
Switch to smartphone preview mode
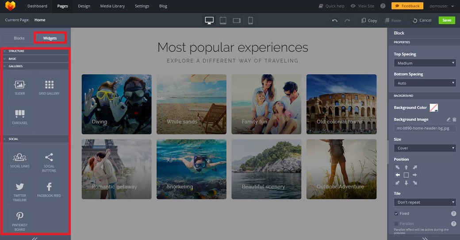[250, 20]
